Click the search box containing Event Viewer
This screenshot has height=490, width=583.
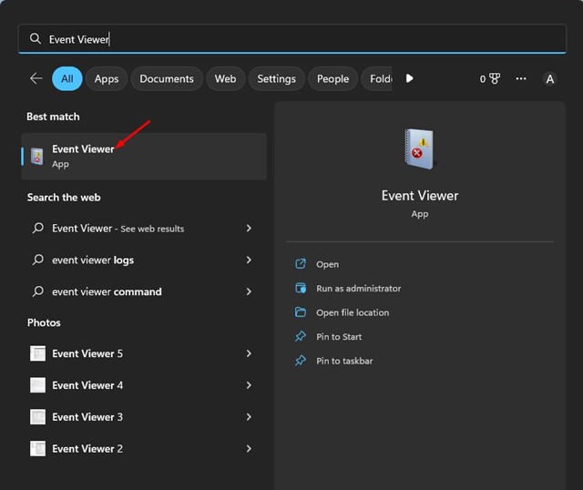[291, 39]
